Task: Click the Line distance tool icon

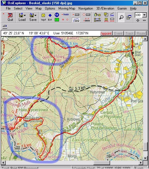Action: (112, 15)
